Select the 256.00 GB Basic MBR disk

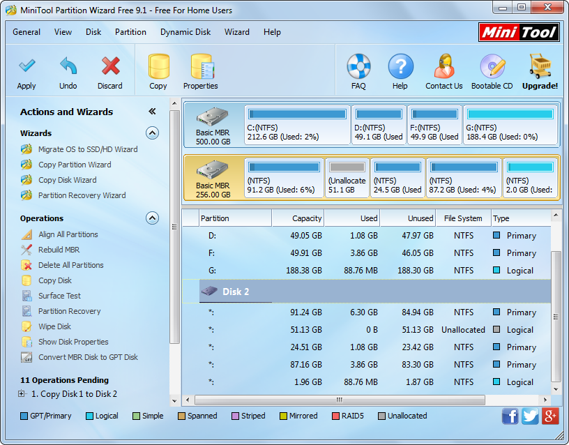pyautogui.click(x=213, y=178)
